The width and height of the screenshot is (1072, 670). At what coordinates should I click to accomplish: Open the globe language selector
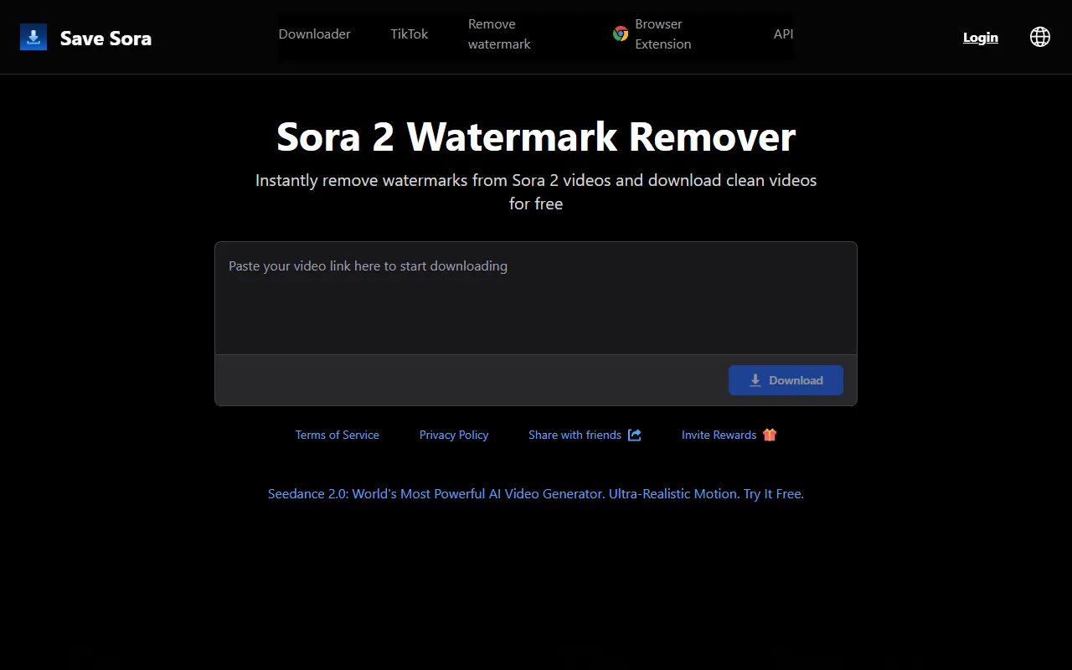1040,37
